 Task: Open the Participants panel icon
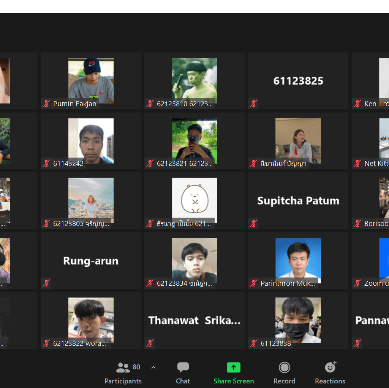click(123, 367)
